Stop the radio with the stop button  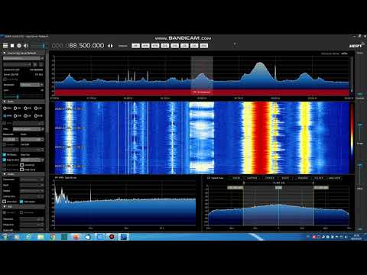click(12, 46)
